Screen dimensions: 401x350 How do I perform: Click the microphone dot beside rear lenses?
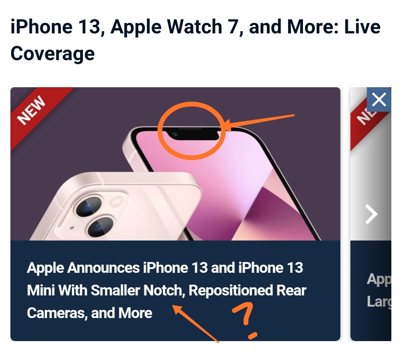click(x=72, y=228)
